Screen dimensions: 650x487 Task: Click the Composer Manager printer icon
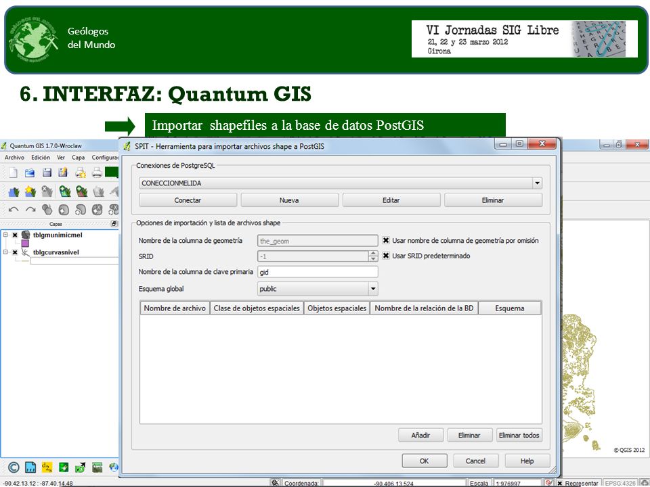[97, 172]
